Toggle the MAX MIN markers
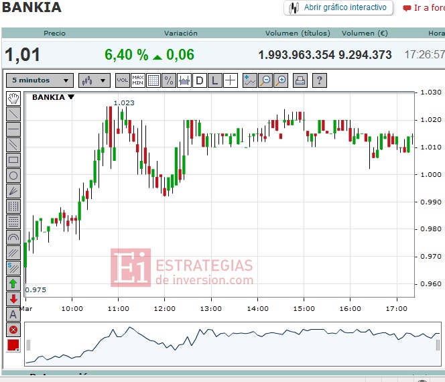This screenshot has height=382, width=445. coord(138,80)
